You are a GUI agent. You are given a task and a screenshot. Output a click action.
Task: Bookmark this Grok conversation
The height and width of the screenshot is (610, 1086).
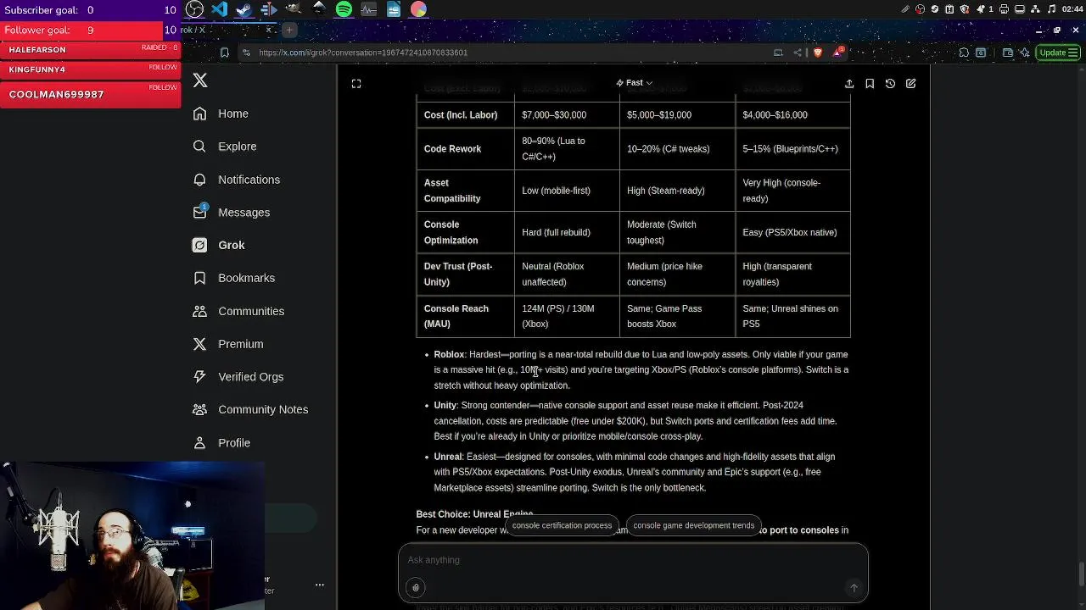[870, 84]
